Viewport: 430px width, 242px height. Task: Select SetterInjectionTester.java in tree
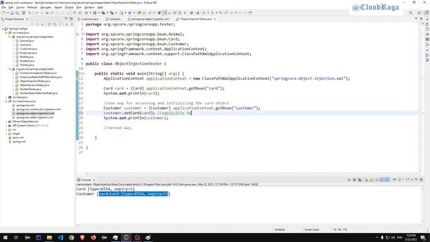(x=34, y=85)
